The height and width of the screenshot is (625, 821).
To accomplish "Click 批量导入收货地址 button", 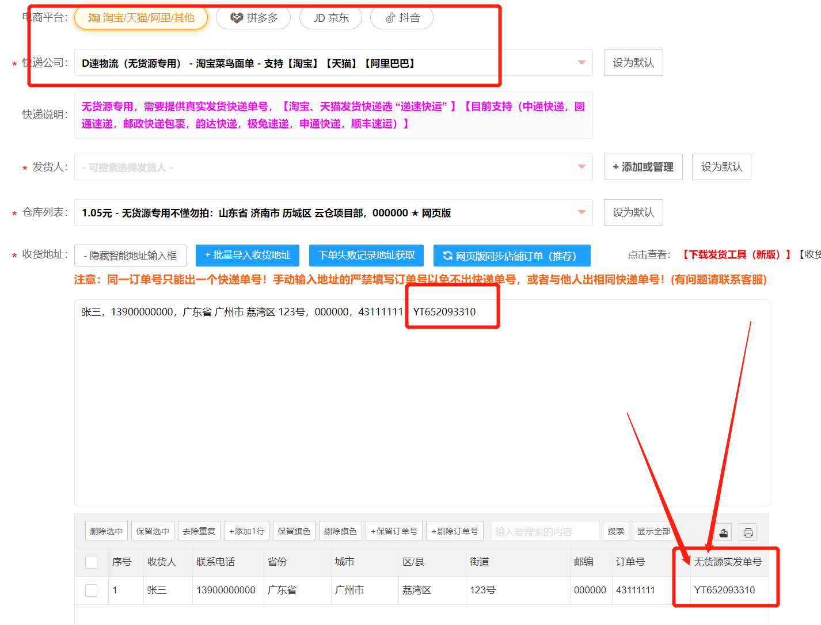I will (248, 255).
